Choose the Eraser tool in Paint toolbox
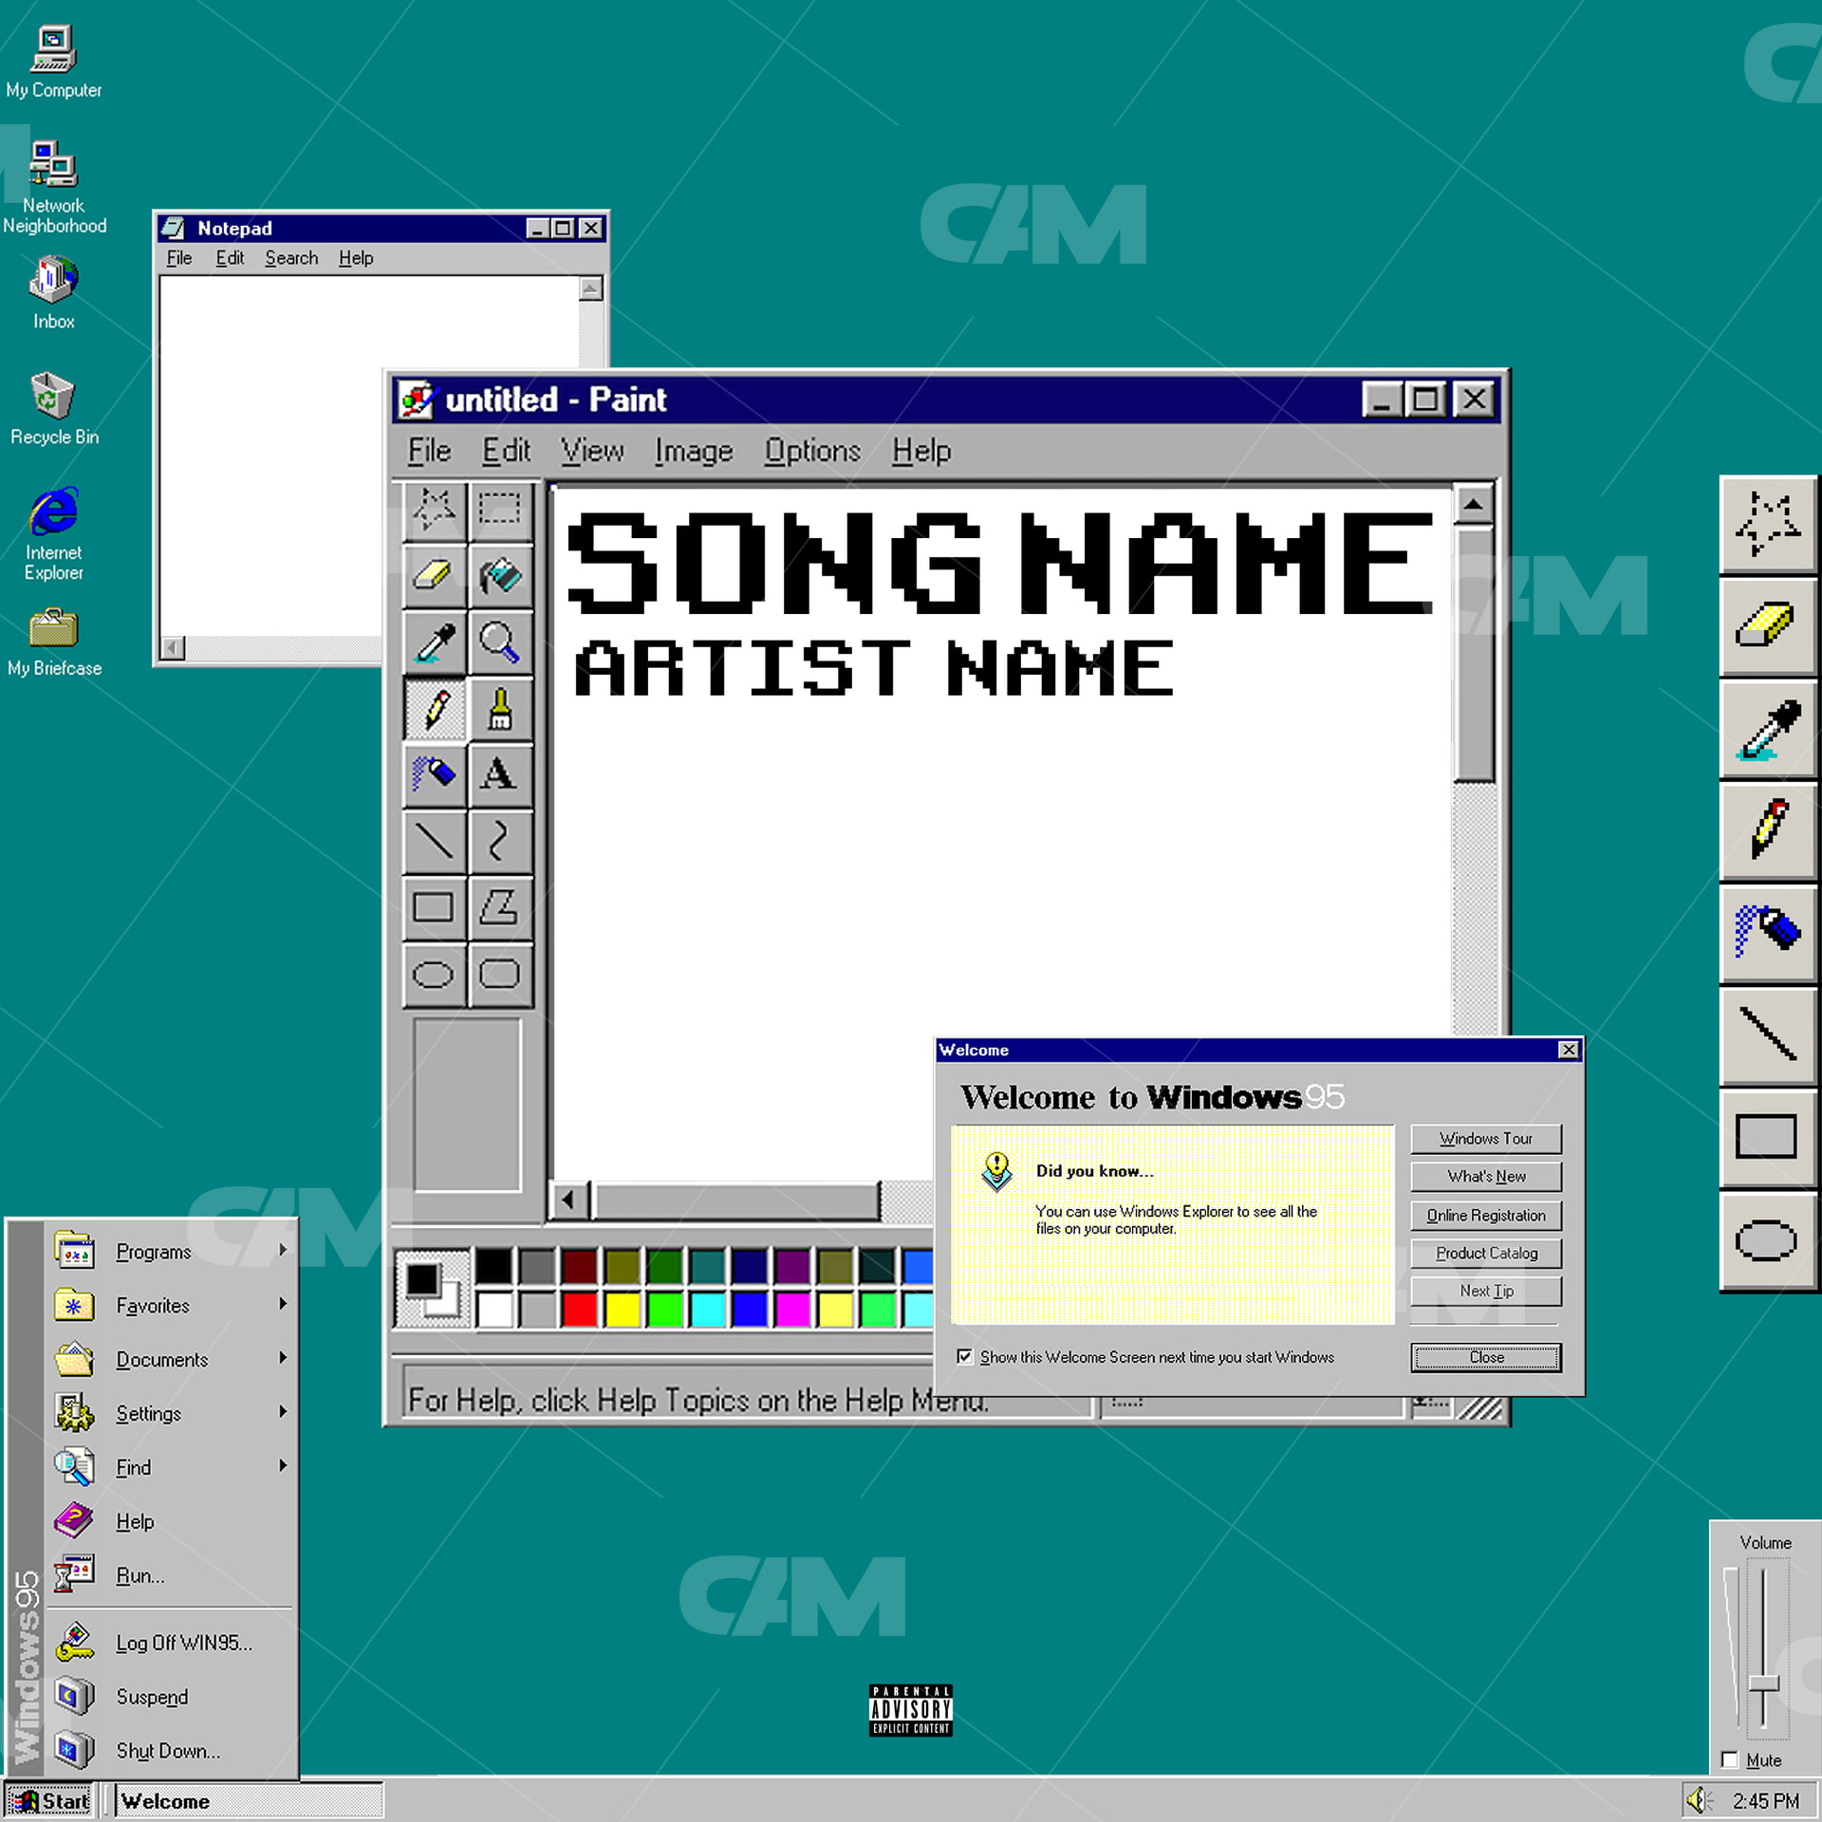 pyautogui.click(x=434, y=576)
